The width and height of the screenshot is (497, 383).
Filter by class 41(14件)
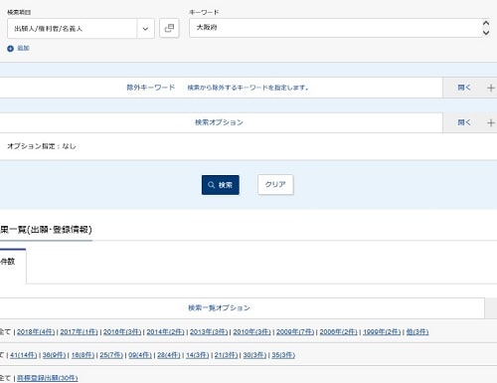(24, 355)
